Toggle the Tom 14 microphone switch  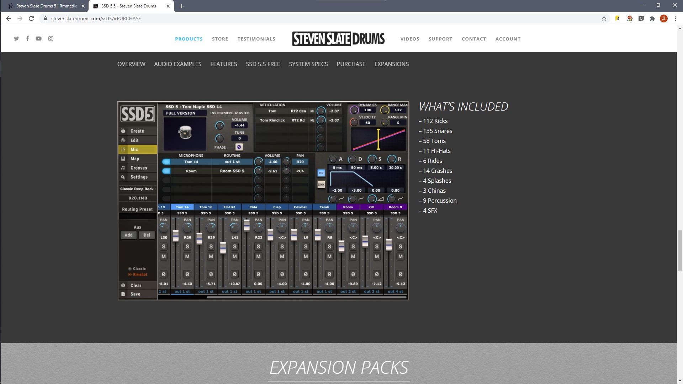166,162
